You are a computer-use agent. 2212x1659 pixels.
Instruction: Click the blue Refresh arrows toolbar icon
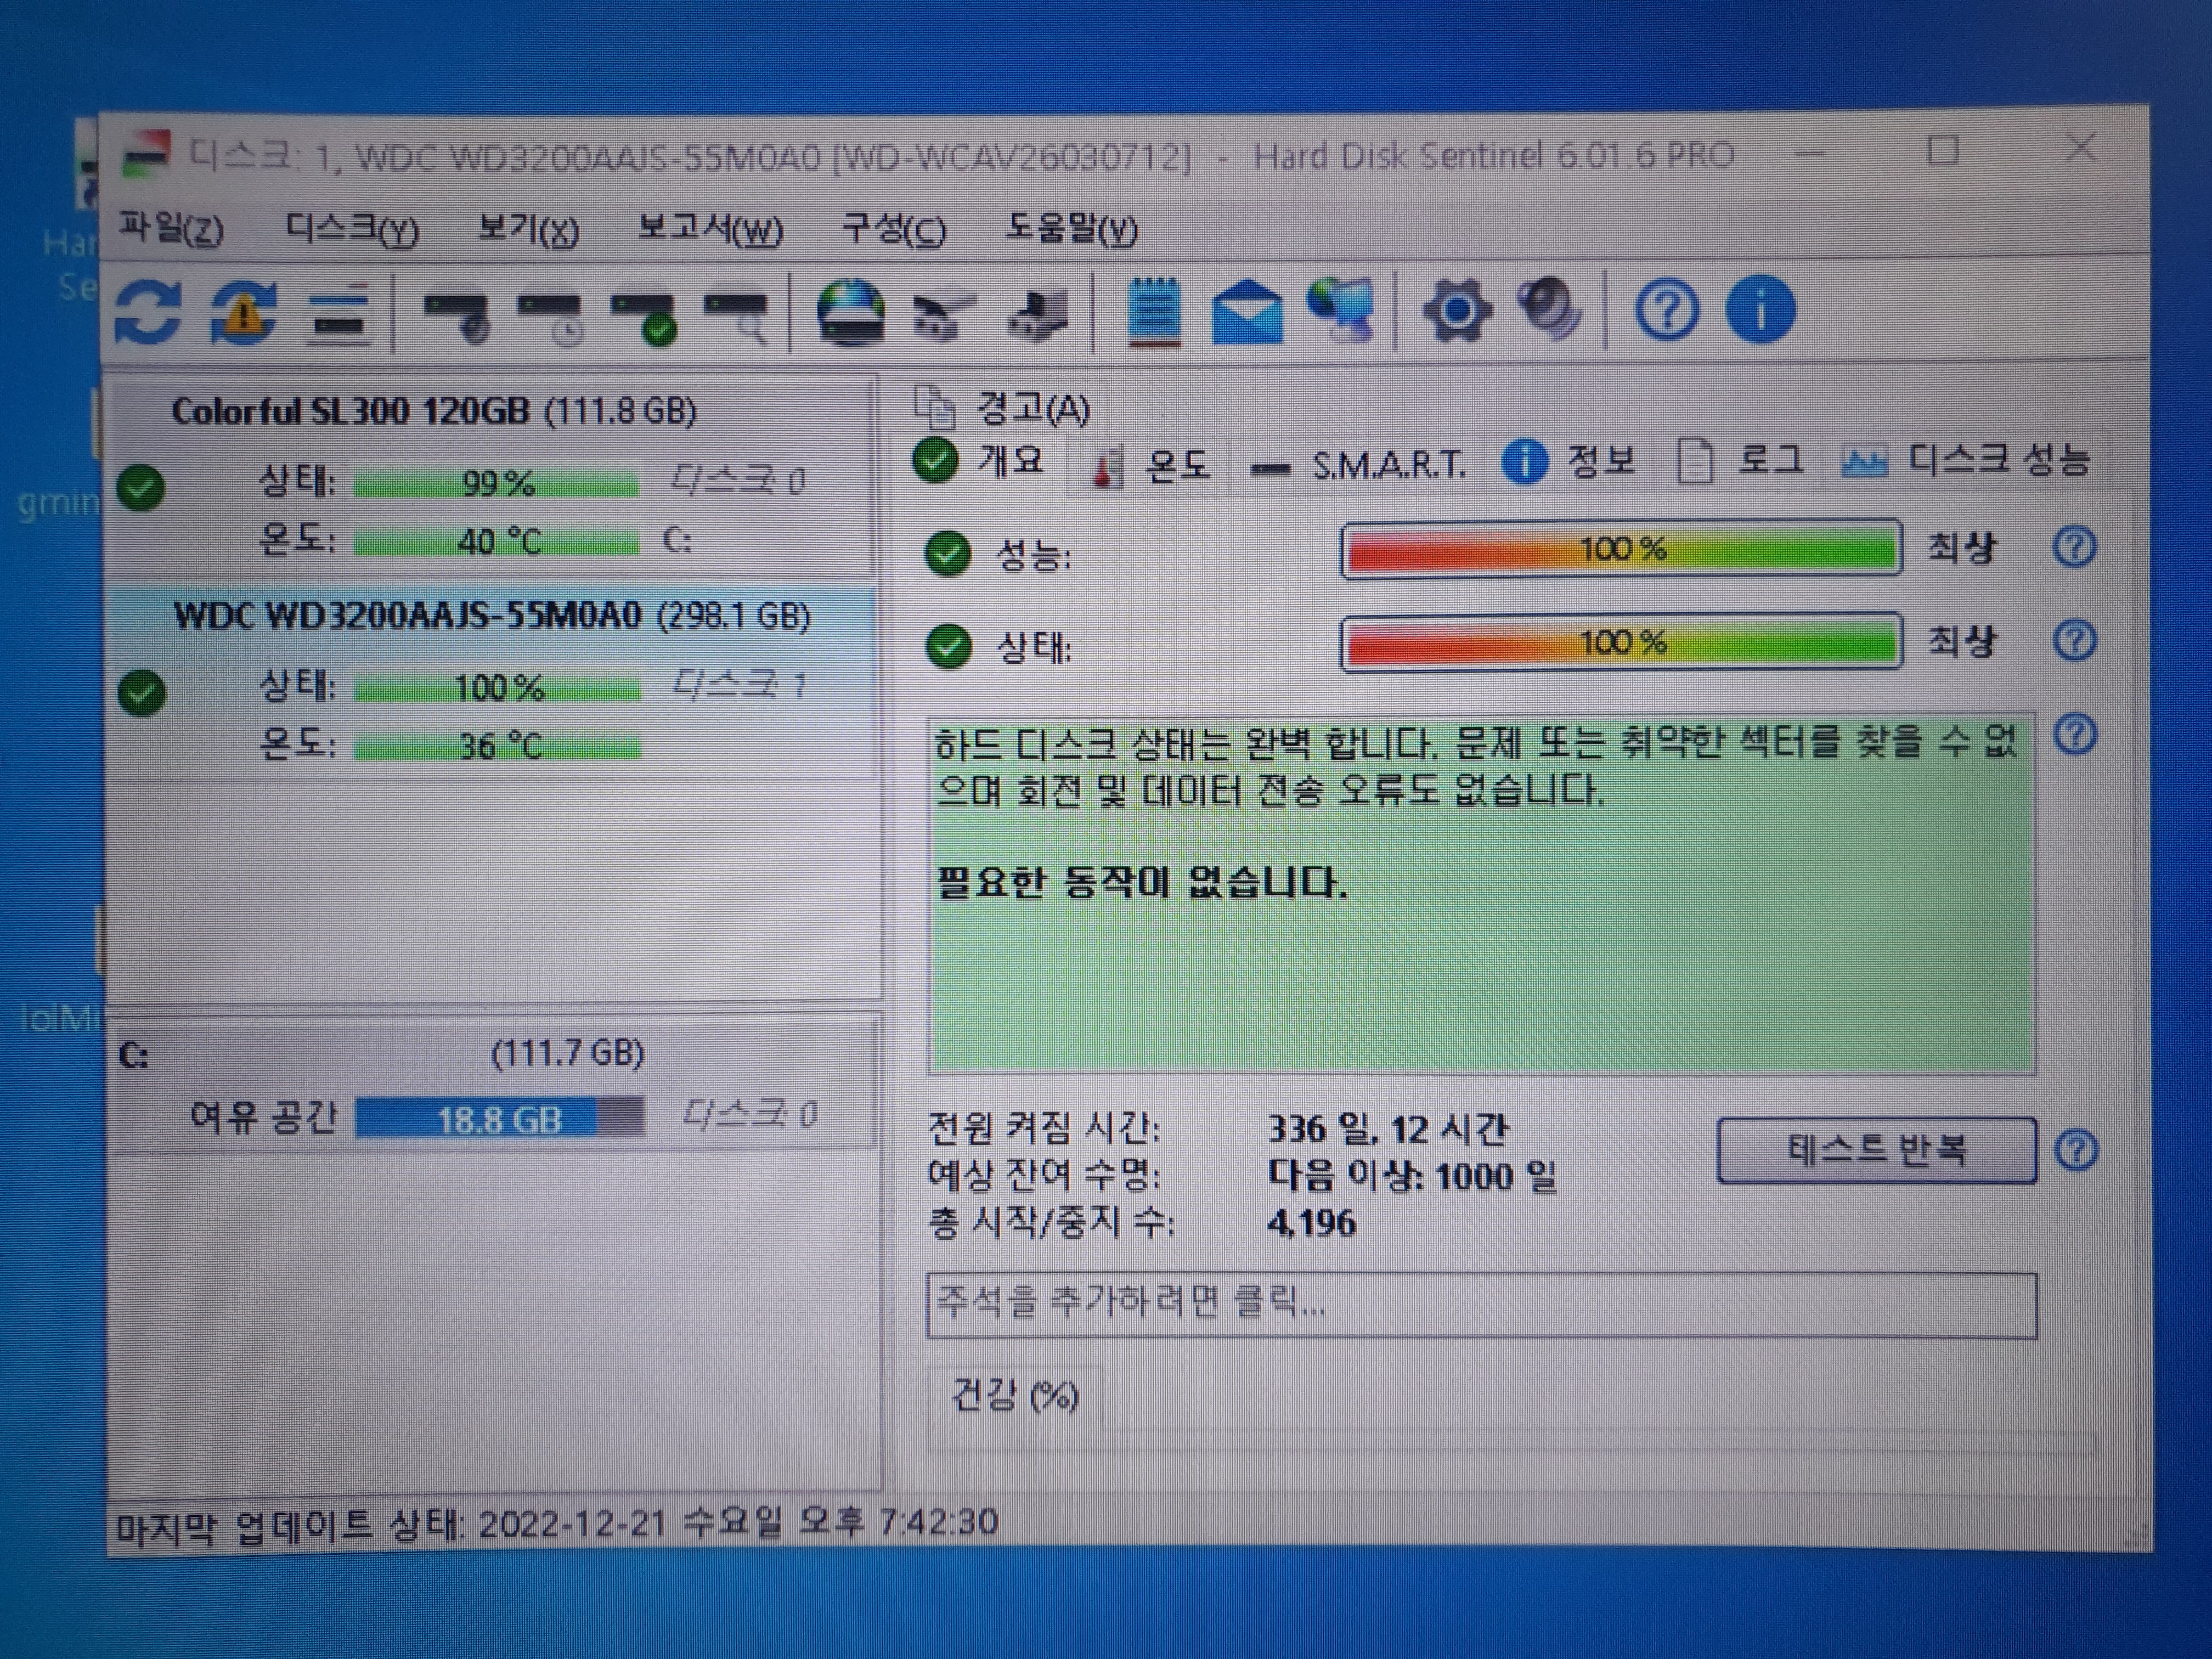click(x=148, y=312)
